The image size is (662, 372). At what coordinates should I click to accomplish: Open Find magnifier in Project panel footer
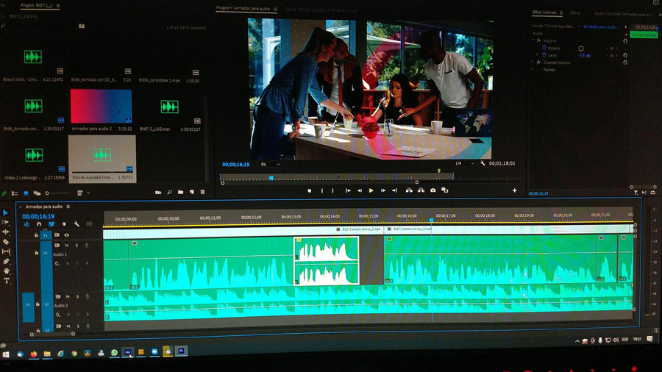pyautogui.click(x=169, y=193)
